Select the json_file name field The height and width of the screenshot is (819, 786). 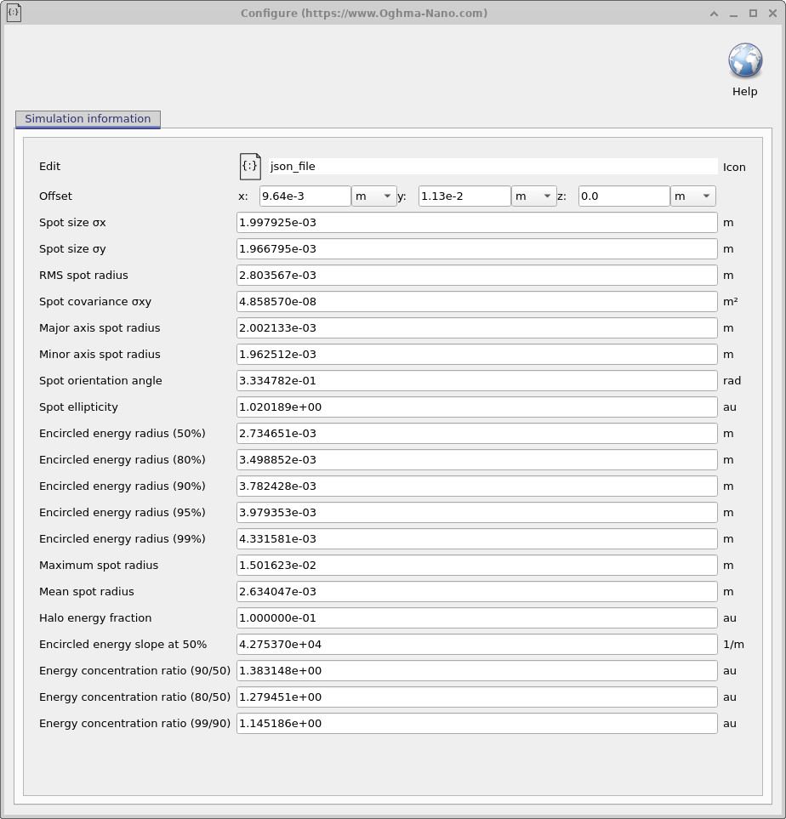coord(492,166)
